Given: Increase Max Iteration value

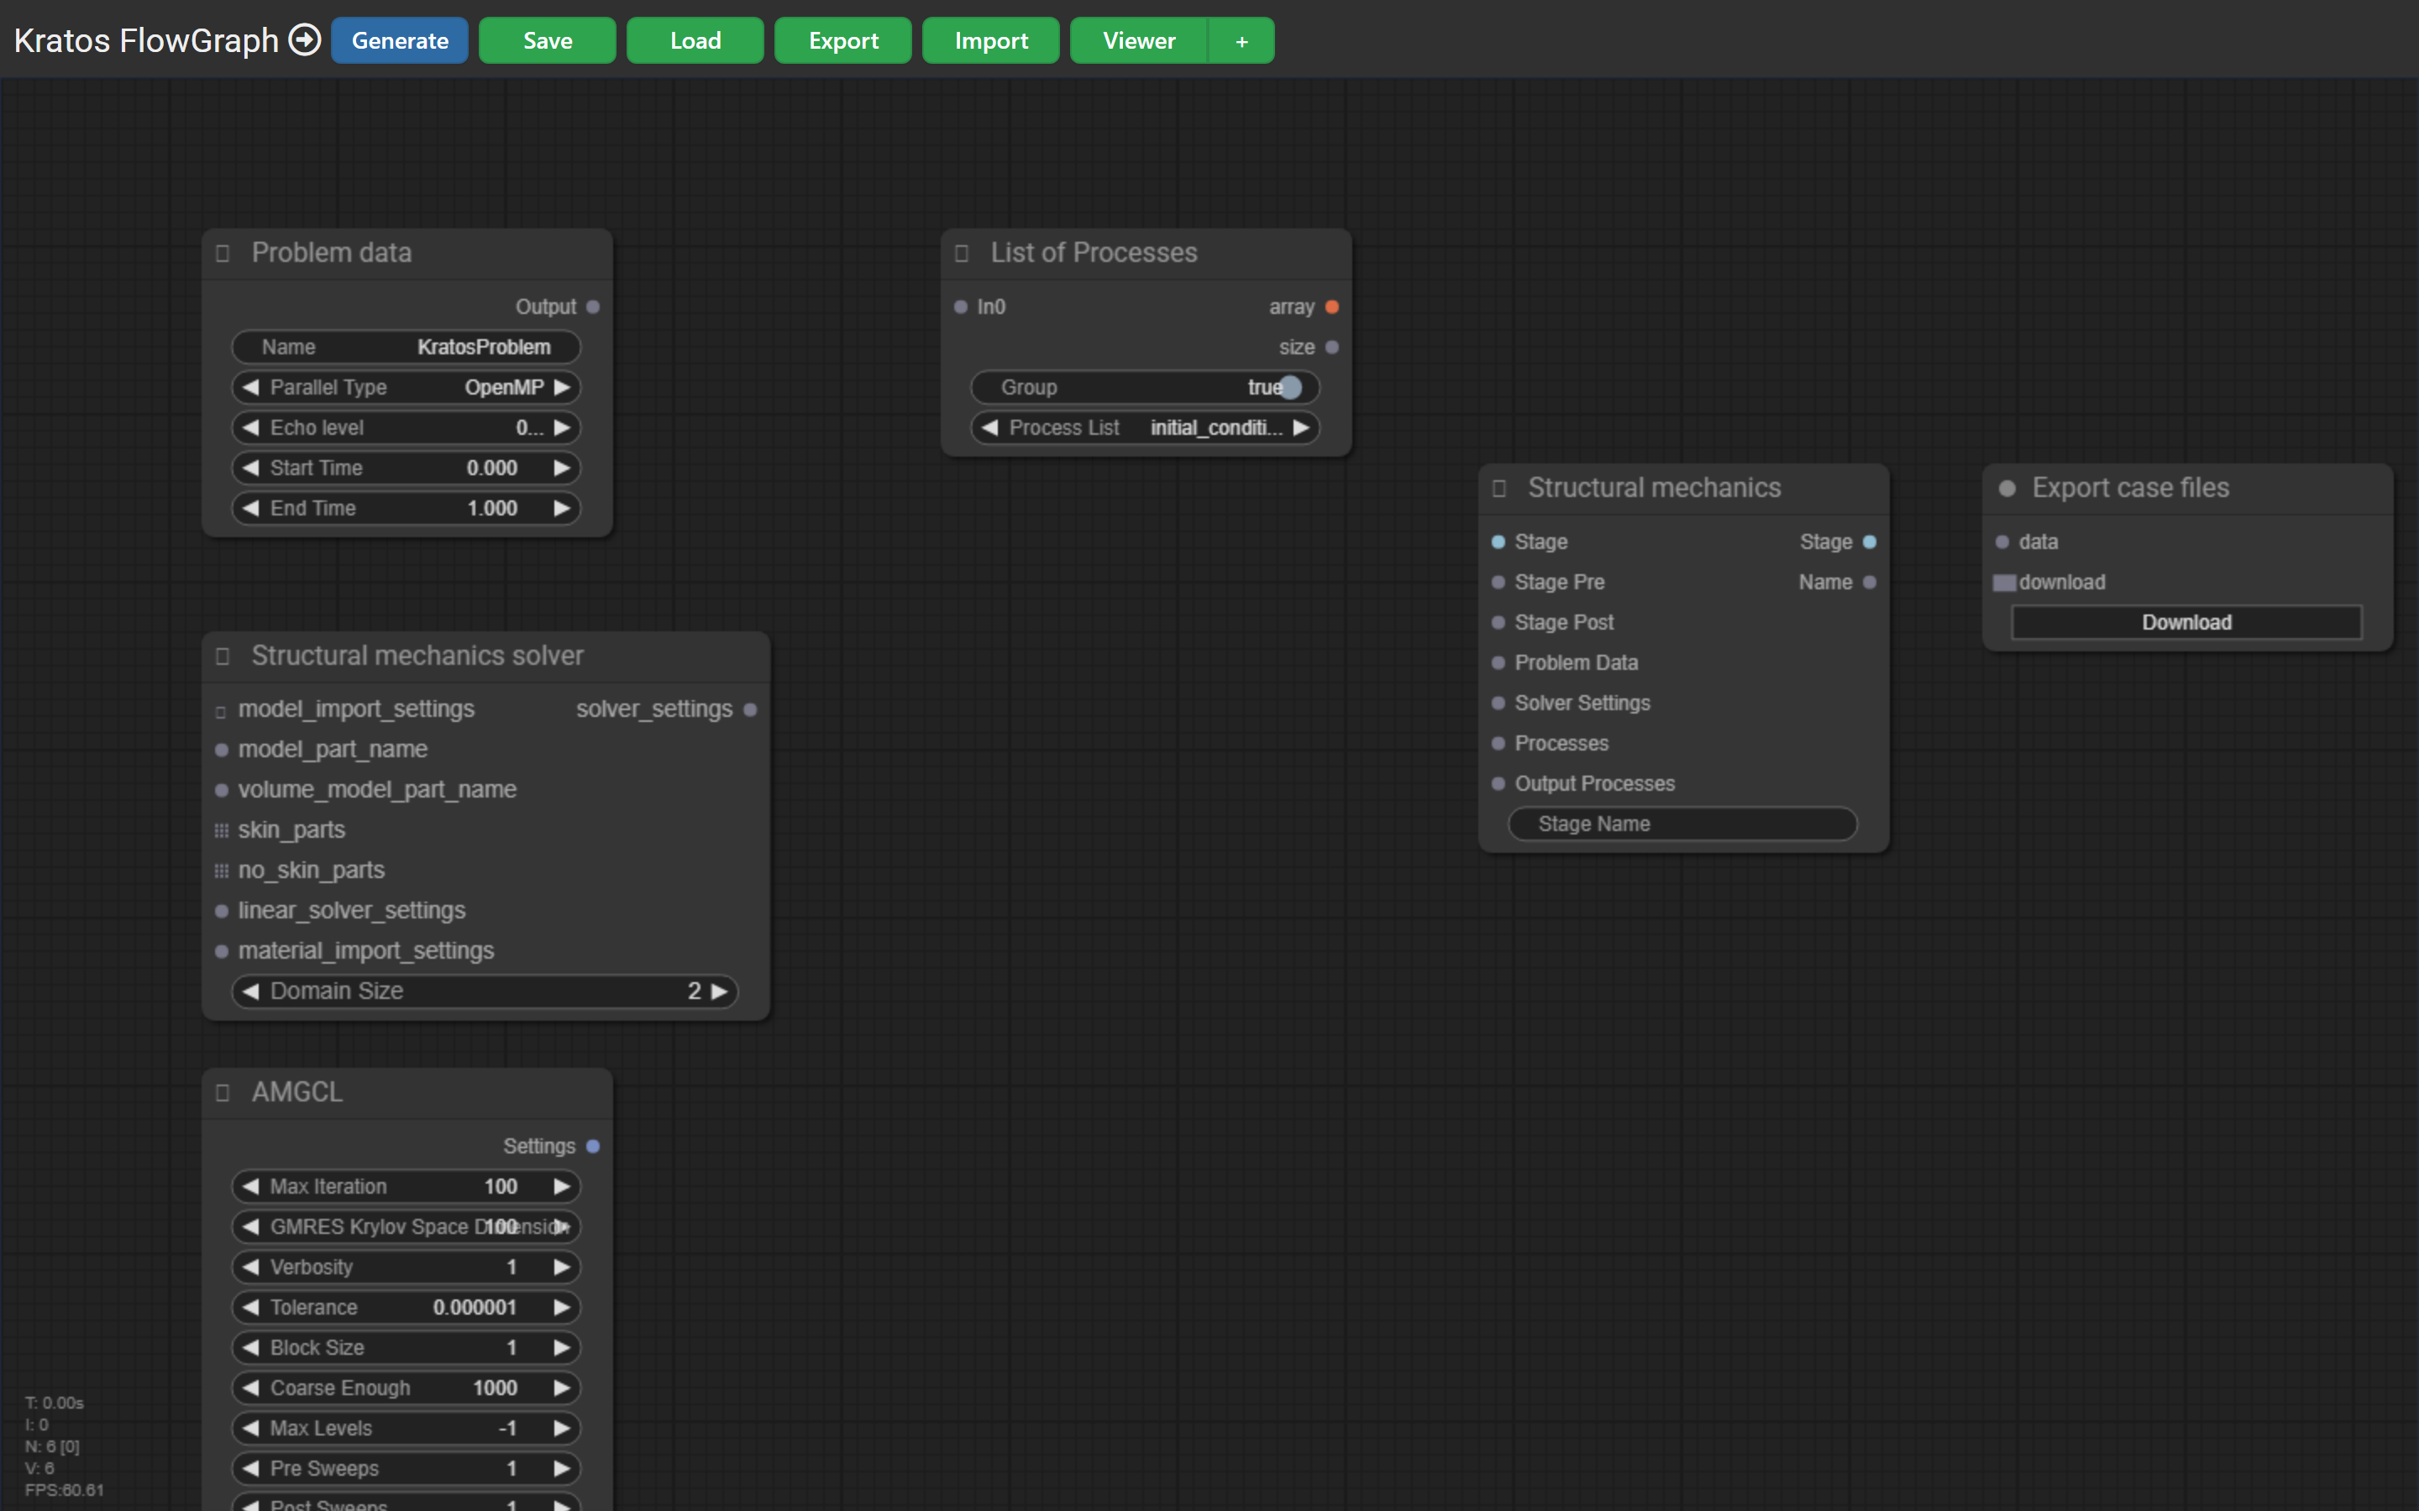Looking at the screenshot, I should click(562, 1186).
